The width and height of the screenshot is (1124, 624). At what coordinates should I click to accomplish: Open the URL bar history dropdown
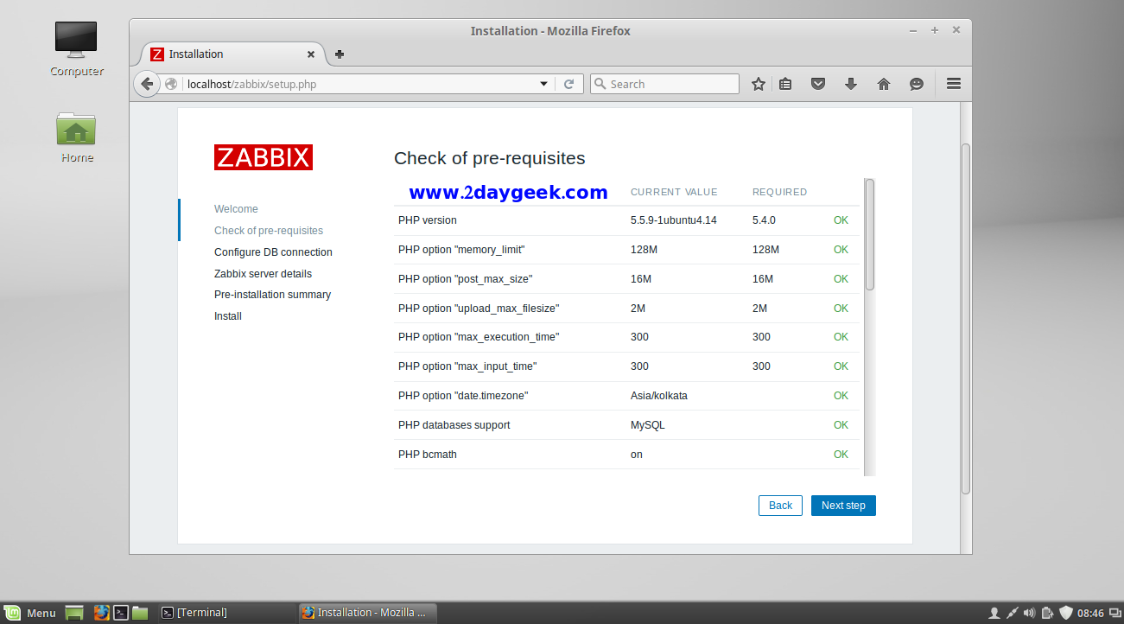[x=544, y=84]
